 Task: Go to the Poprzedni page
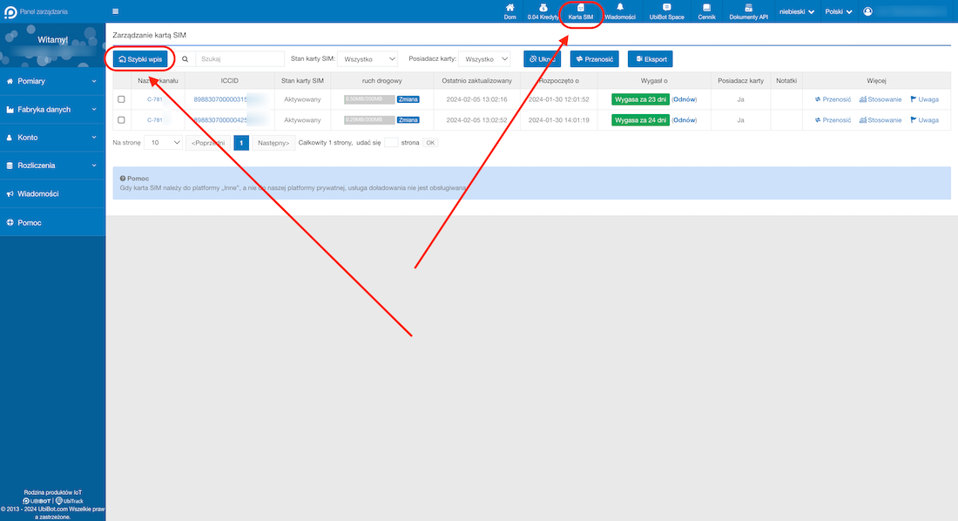[x=208, y=143]
